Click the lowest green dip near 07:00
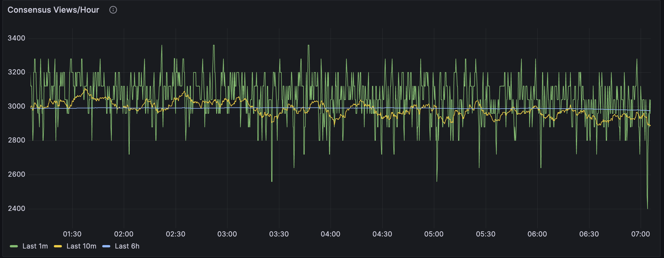The image size is (664, 258). (x=648, y=208)
